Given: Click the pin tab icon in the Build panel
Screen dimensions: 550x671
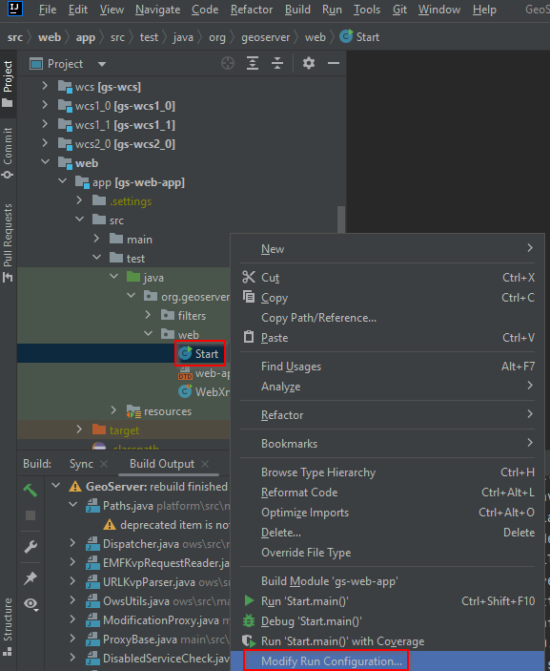Looking at the screenshot, I should coord(31,578).
